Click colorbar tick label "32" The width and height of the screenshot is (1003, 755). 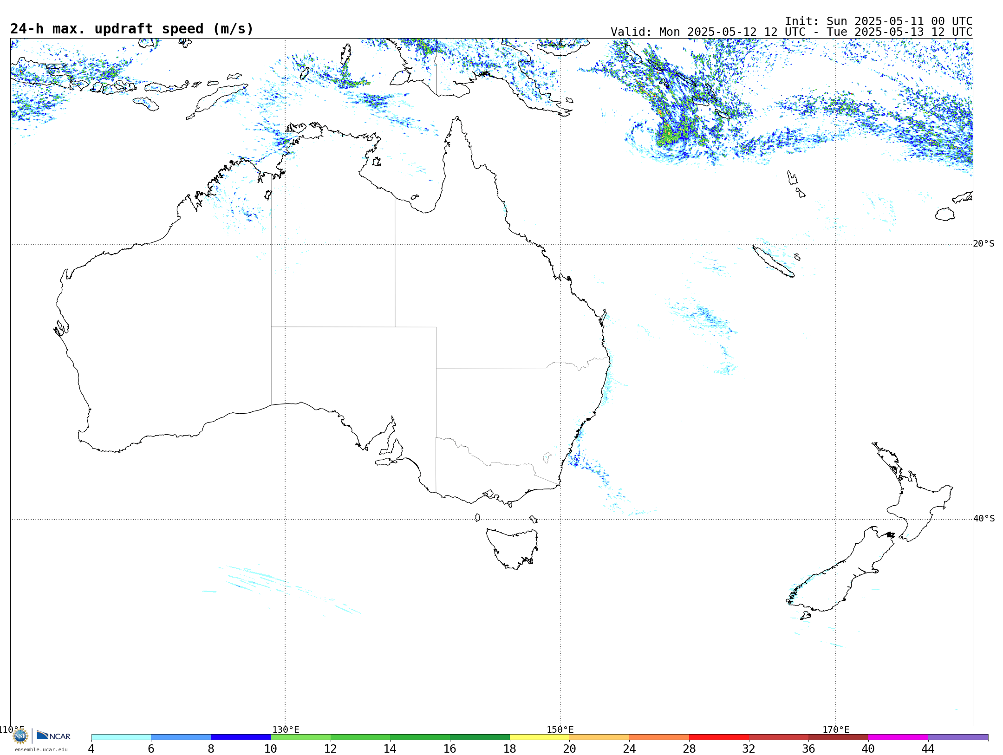point(749,749)
